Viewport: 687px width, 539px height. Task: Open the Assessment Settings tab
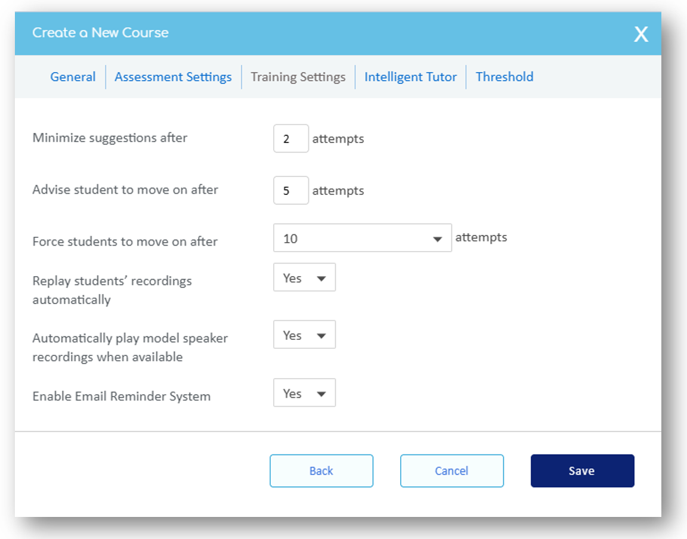pyautogui.click(x=173, y=77)
